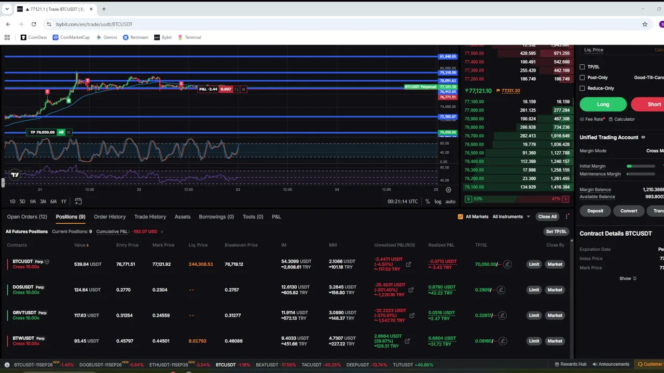Image resolution: width=664 pixels, height=373 pixels.
Task: Expand Show in Contract Details
Action: pyautogui.click(x=628, y=278)
